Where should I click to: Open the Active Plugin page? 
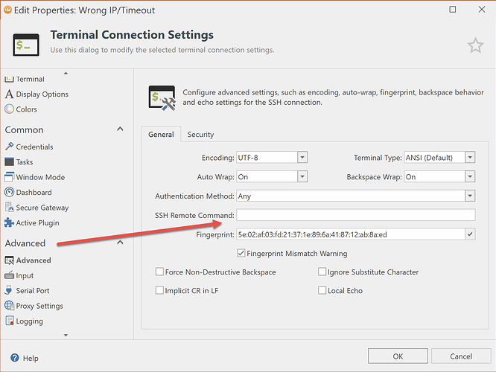point(37,222)
